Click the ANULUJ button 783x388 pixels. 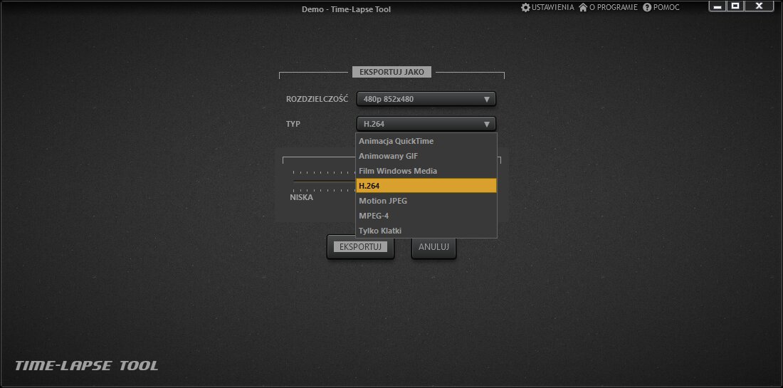click(x=433, y=247)
